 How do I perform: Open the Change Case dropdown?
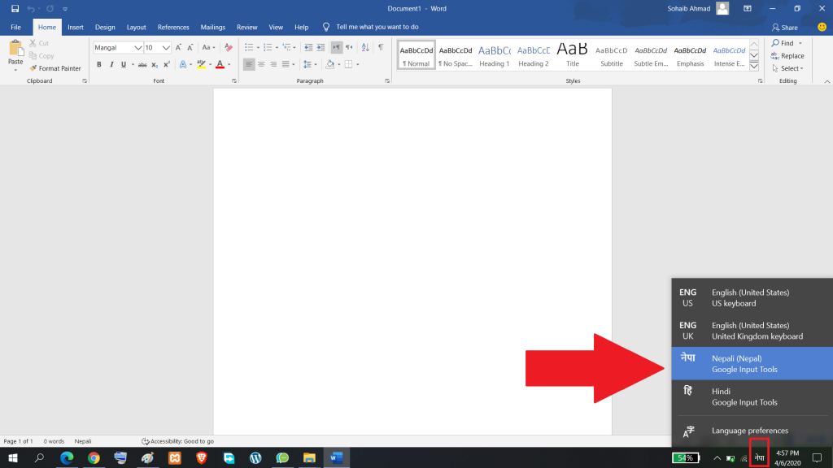[209, 48]
